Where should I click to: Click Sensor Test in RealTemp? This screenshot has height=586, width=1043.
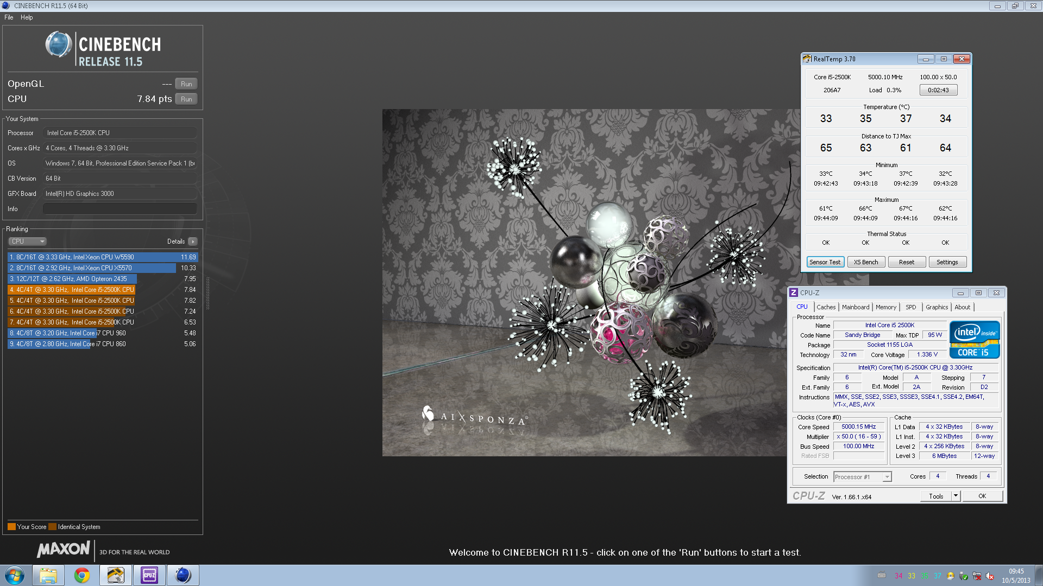[x=825, y=262]
